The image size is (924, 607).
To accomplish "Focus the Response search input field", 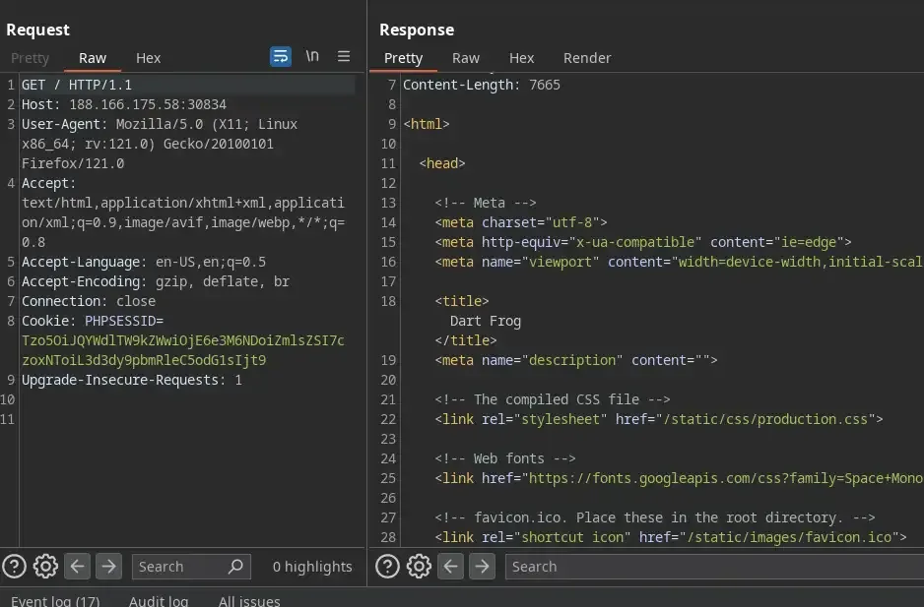I will [709, 567].
